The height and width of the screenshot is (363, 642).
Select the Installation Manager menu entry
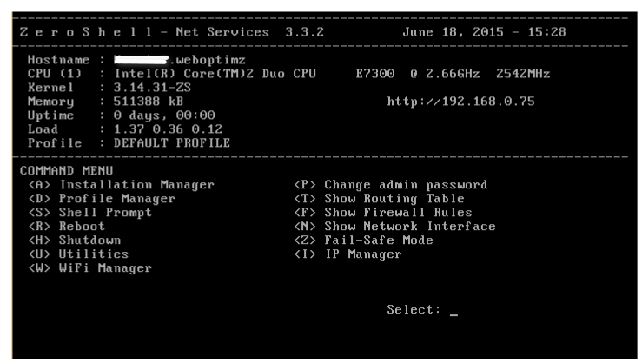[122, 185]
